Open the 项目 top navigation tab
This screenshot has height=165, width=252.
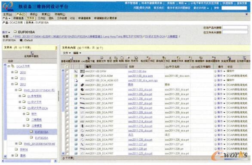click(34, 14)
